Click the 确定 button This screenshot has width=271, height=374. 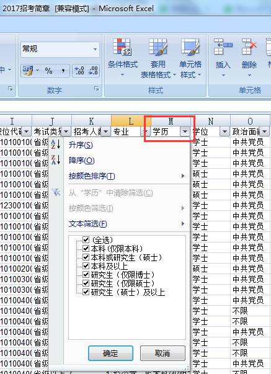coord(110,353)
